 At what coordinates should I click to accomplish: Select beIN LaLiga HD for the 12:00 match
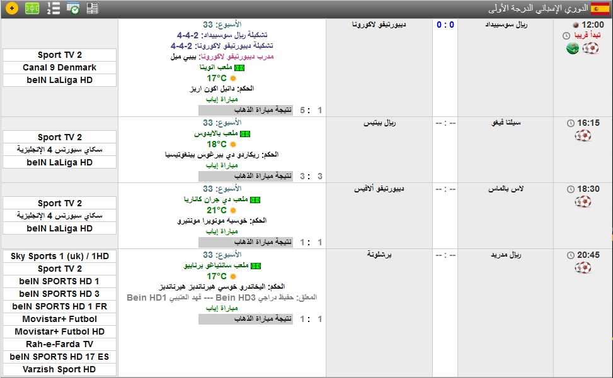coord(59,80)
